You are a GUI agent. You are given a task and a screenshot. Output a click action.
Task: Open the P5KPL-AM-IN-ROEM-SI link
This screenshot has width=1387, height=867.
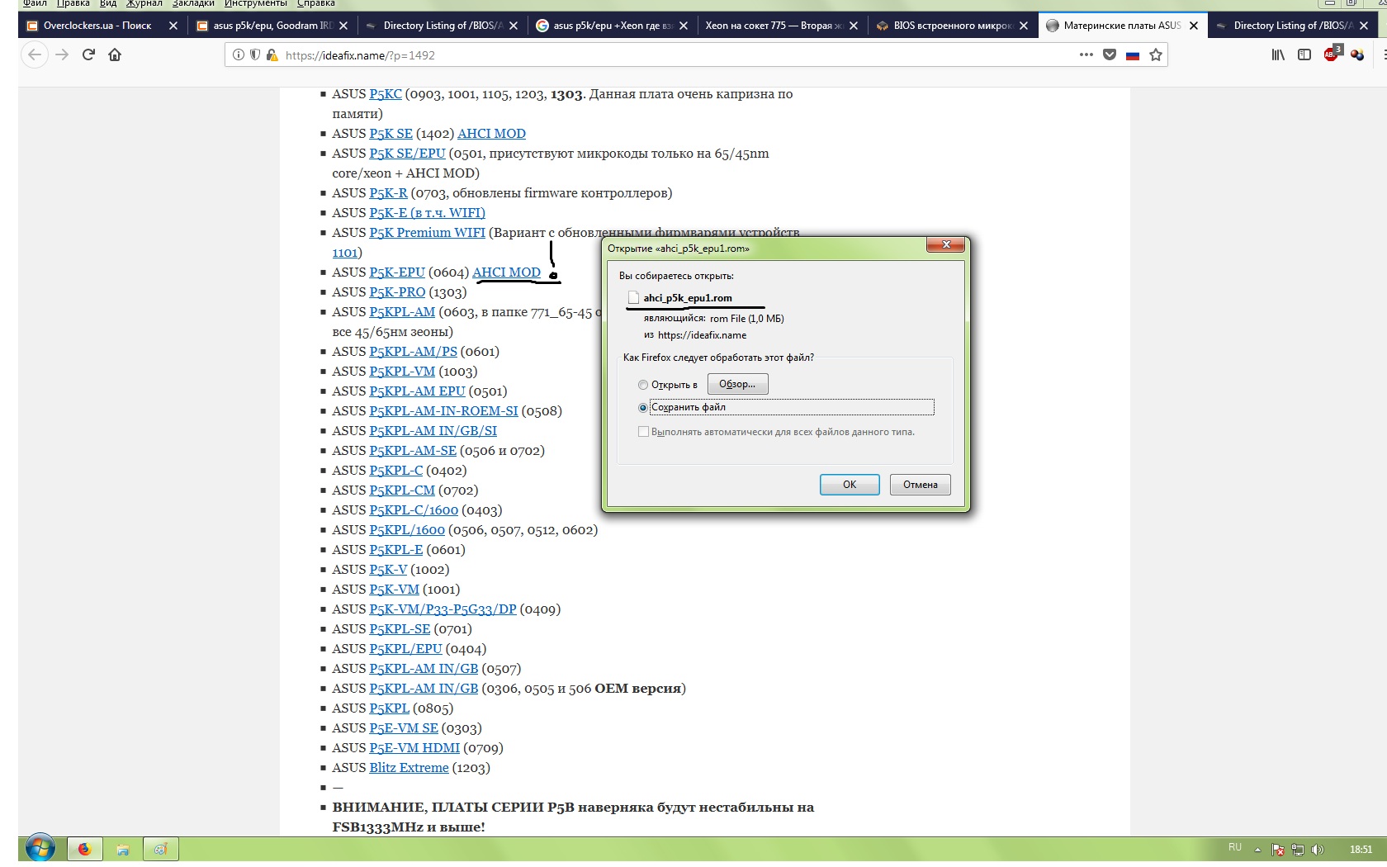[x=443, y=411]
